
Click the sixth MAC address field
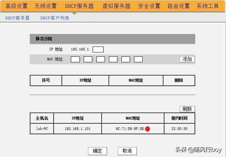[x=138, y=59]
